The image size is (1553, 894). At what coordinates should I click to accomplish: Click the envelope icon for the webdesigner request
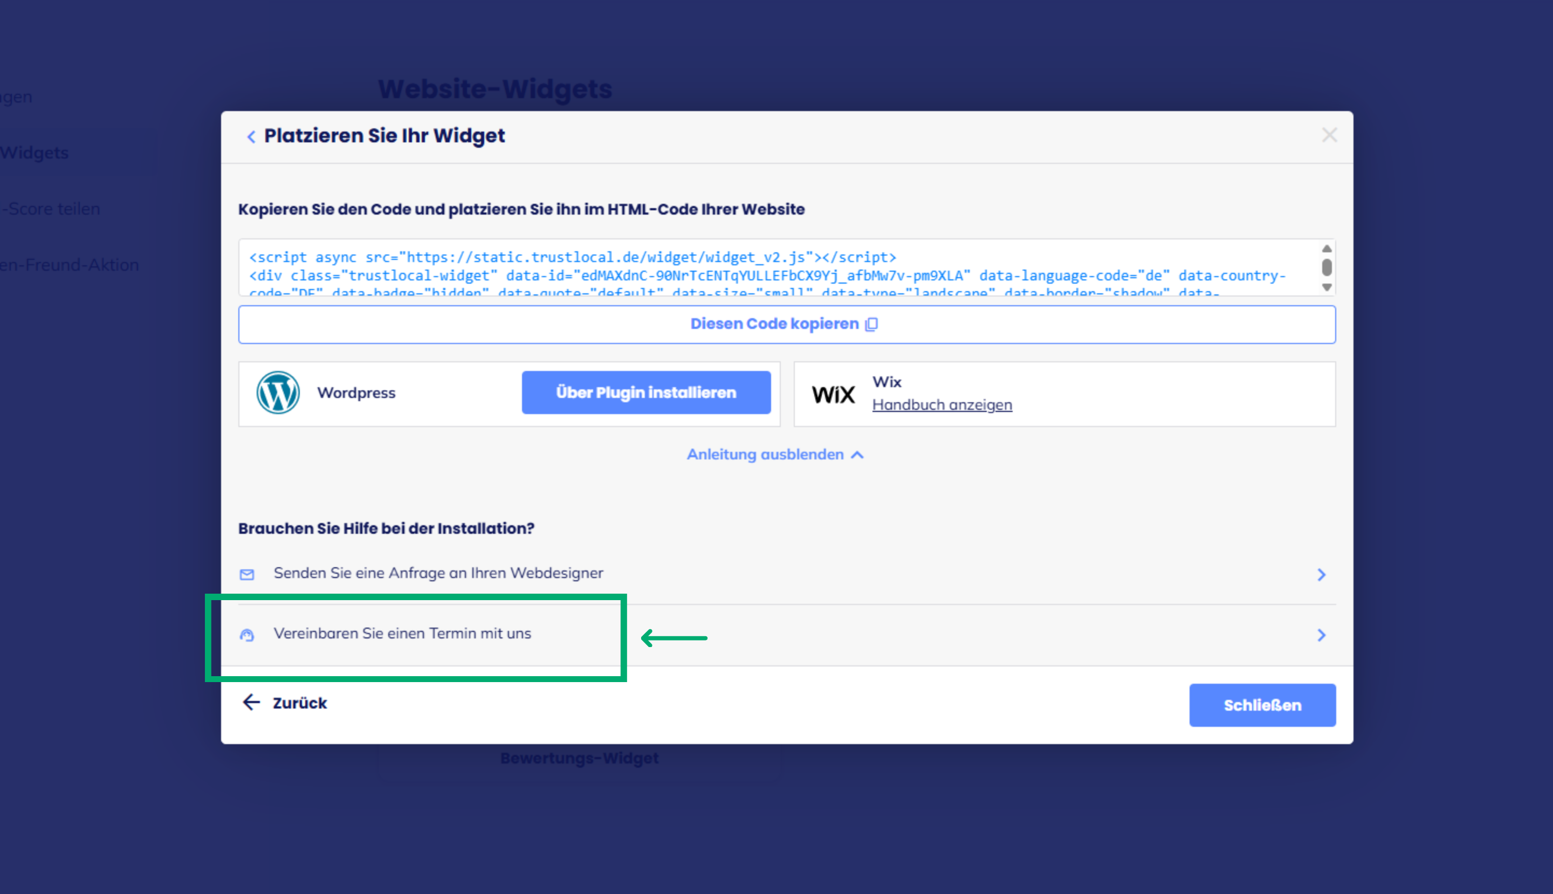tap(247, 574)
